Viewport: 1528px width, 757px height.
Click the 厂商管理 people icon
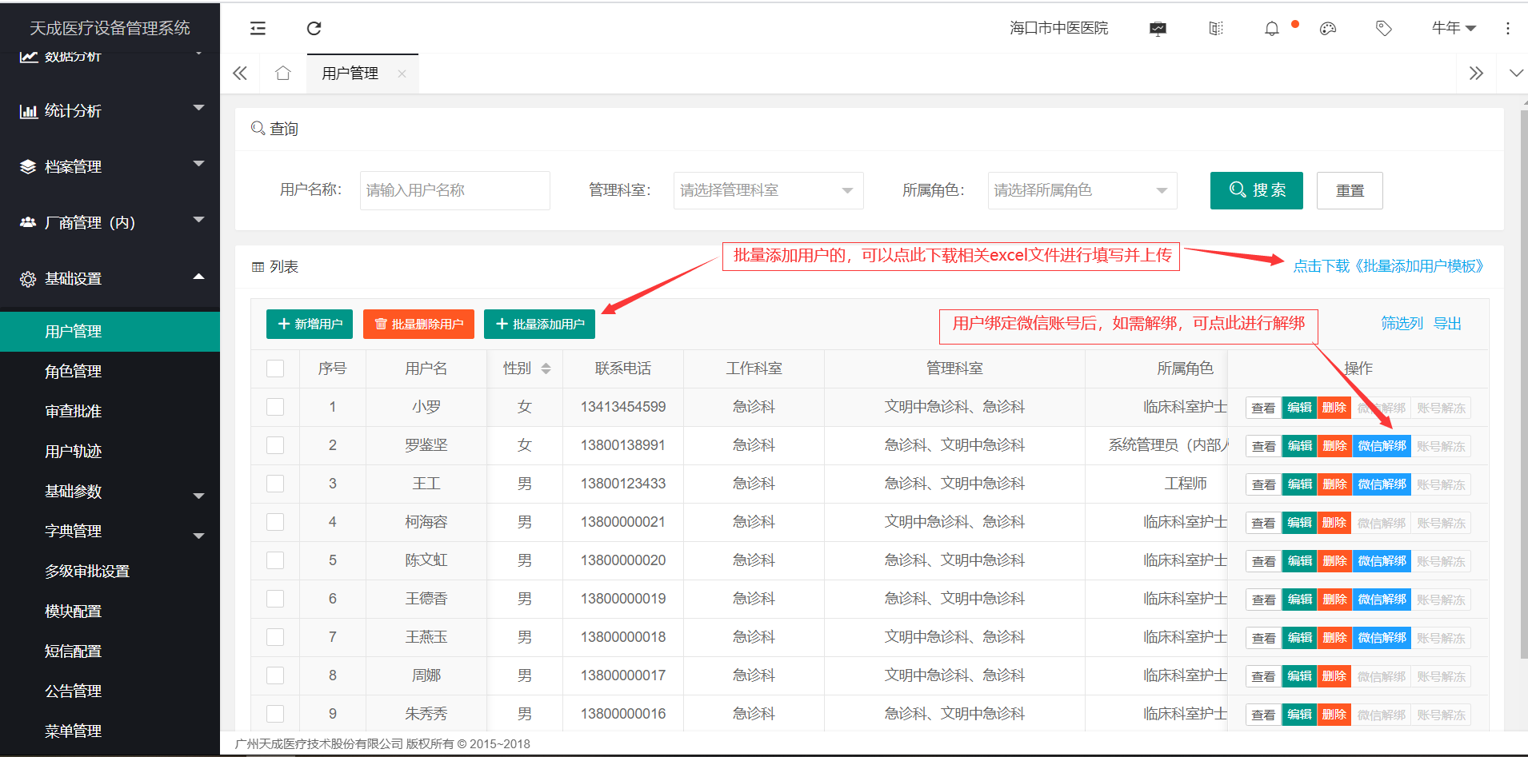click(28, 222)
